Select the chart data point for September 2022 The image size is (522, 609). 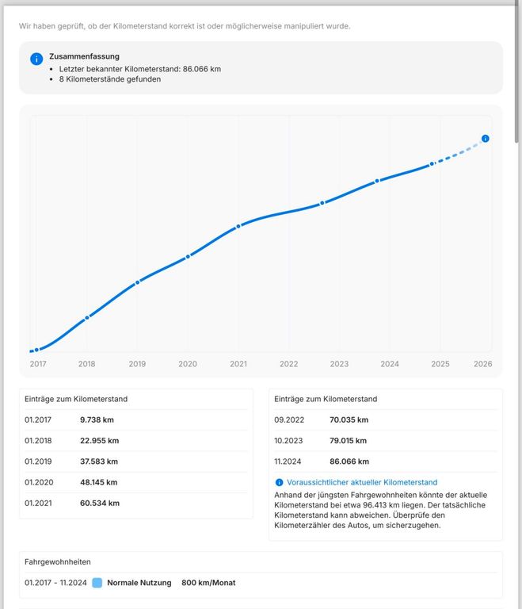(x=322, y=203)
